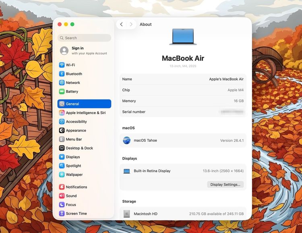Click the Bluetooth sidebar icon

(62, 74)
